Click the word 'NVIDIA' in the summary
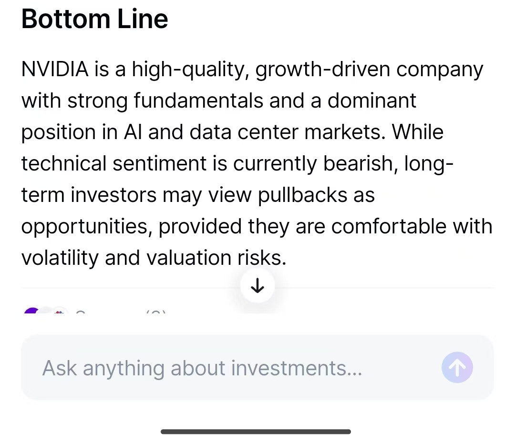Screen dimensions: 515x442 [55, 69]
